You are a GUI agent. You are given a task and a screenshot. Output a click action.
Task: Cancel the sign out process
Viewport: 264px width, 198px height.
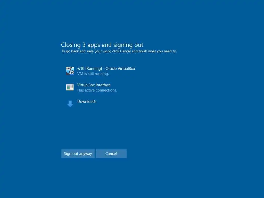pyautogui.click(x=111, y=154)
